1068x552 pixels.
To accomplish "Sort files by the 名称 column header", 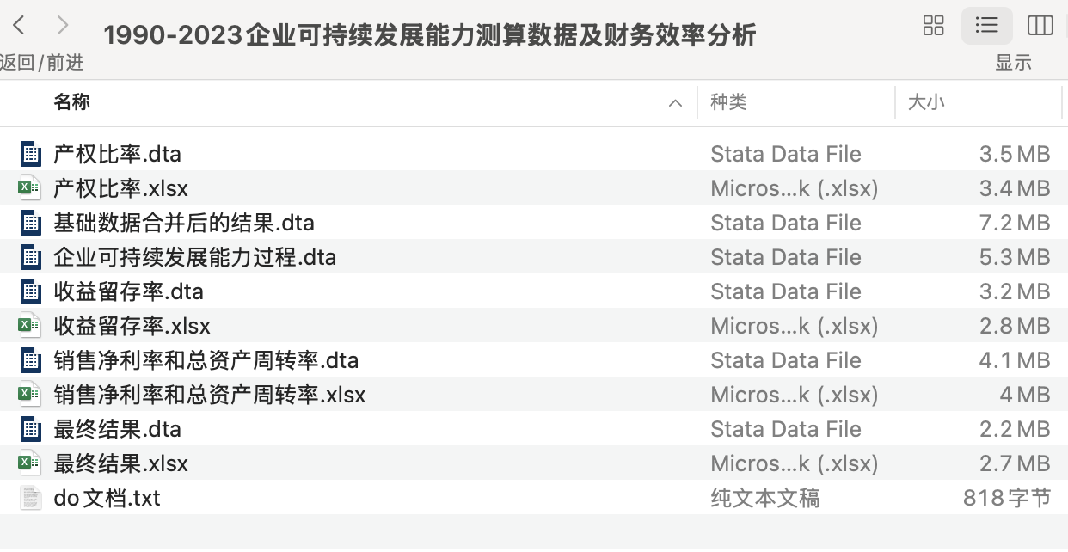I will (x=72, y=102).
